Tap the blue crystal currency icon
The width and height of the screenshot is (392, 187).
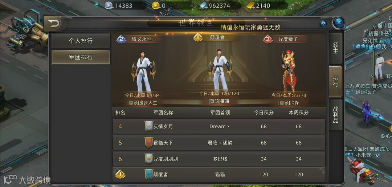(203, 6)
